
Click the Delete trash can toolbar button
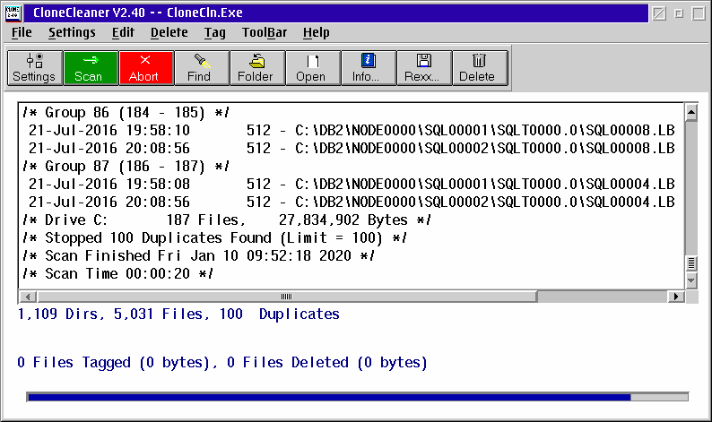[479, 68]
